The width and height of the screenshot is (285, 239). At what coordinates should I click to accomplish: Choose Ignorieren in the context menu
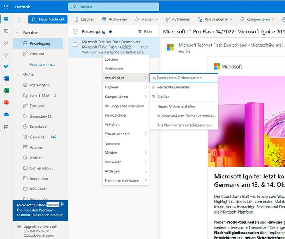126,143
